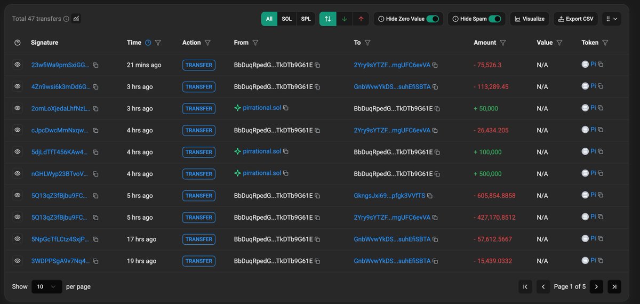Click the eye icon on the nGHLWyp23BTvoV row
The image size is (640, 304).
pos(18,174)
